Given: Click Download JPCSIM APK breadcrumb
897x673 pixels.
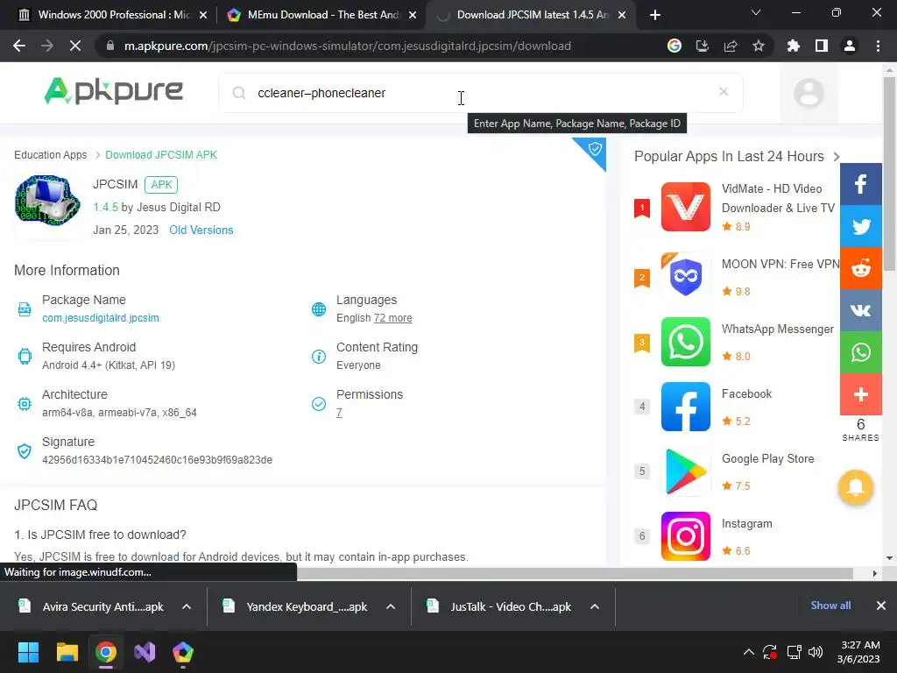Looking at the screenshot, I should pos(161,155).
